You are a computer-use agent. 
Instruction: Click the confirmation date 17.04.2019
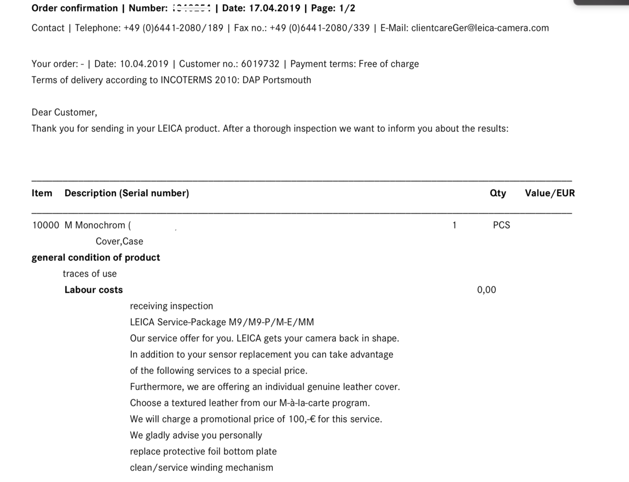tap(274, 8)
